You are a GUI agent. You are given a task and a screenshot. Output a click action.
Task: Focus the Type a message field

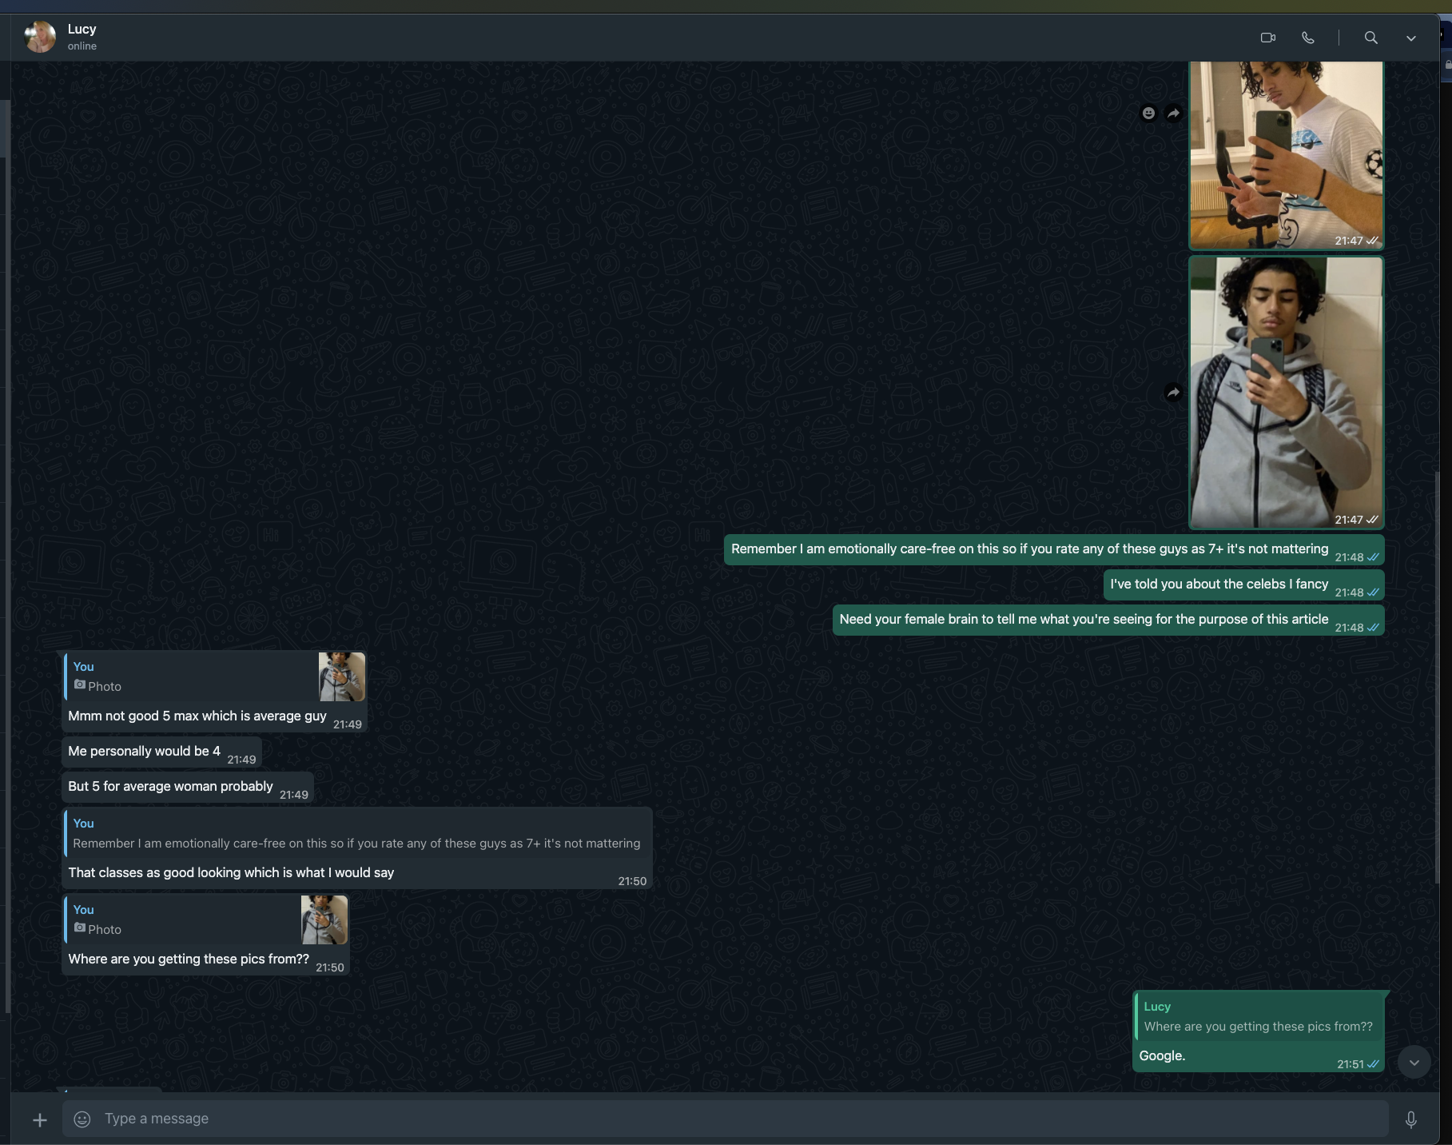[725, 1119]
